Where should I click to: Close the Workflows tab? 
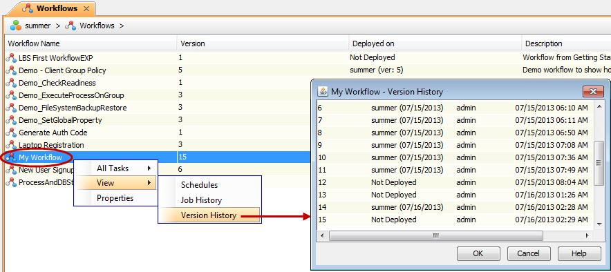86,8
